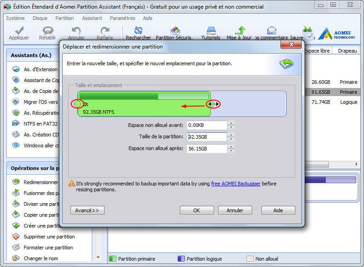
Task: Click the Aide dialog button
Action: click(x=278, y=210)
